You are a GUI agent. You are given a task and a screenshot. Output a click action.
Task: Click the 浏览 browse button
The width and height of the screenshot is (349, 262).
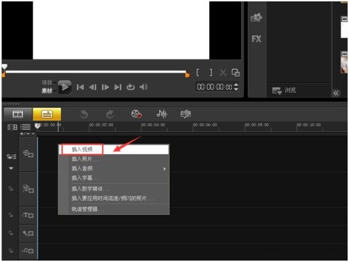point(284,91)
